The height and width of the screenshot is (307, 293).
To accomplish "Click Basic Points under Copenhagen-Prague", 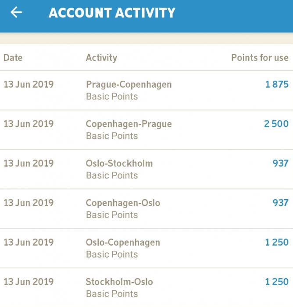I will (x=112, y=136).
